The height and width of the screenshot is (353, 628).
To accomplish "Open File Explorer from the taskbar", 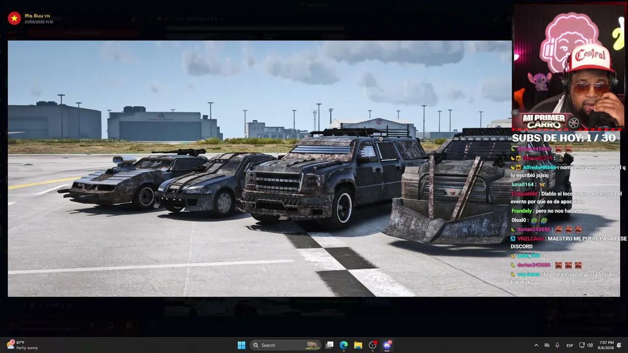I will 358,345.
